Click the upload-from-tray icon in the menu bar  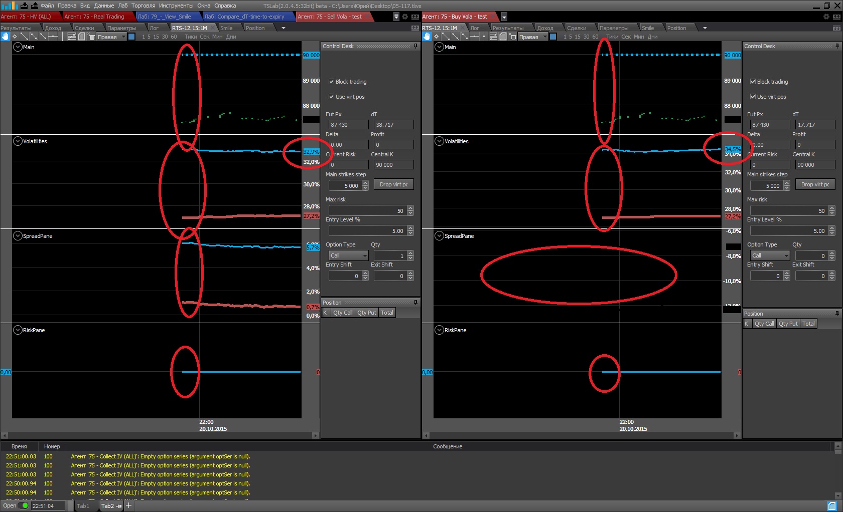click(x=34, y=6)
